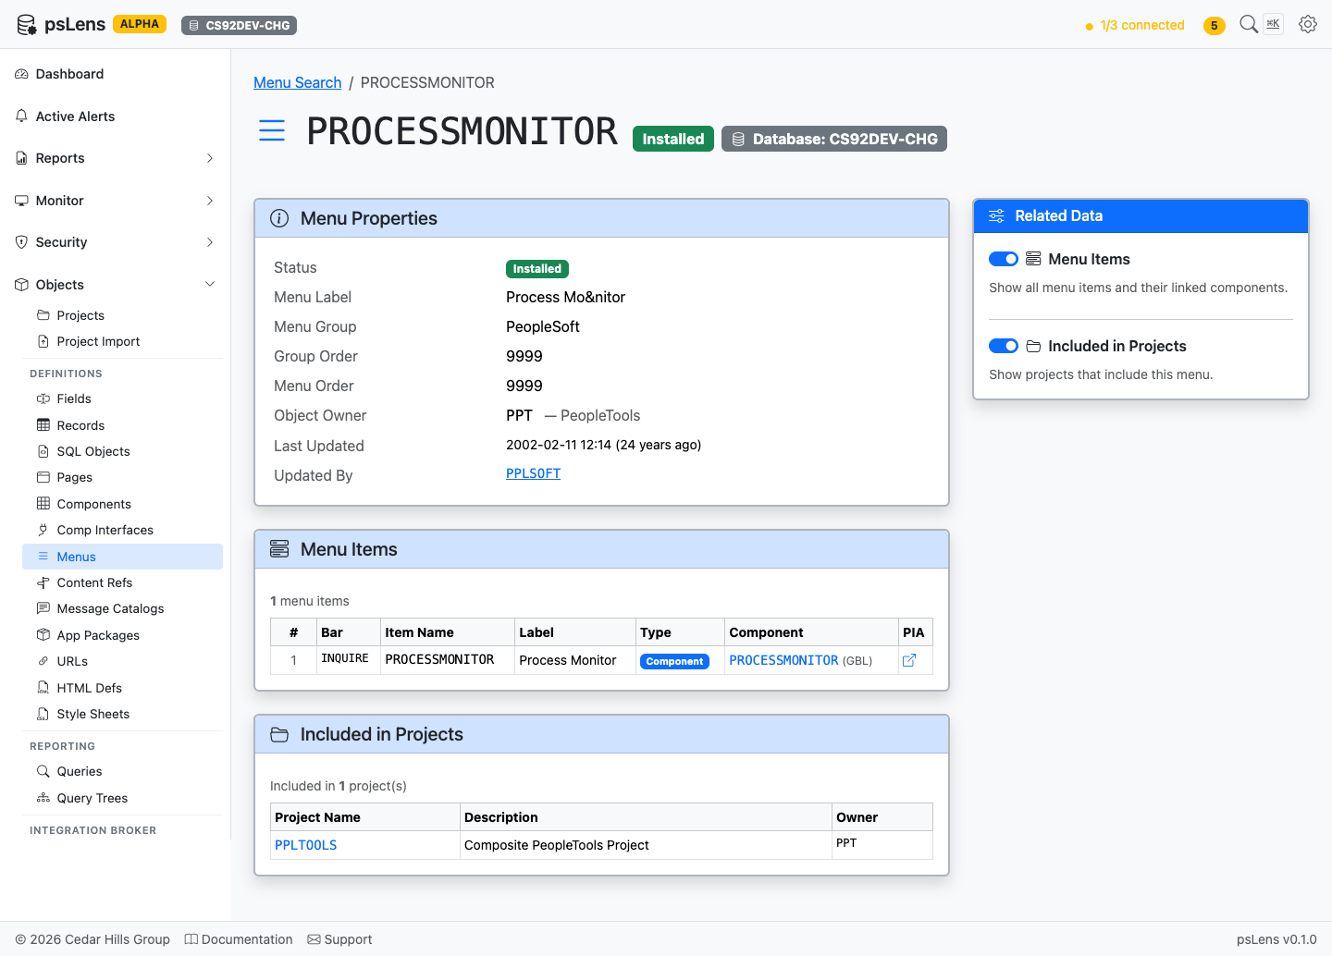Image resolution: width=1332 pixels, height=956 pixels.
Task: Open Queries under Reporting
Action: click(x=122, y=771)
